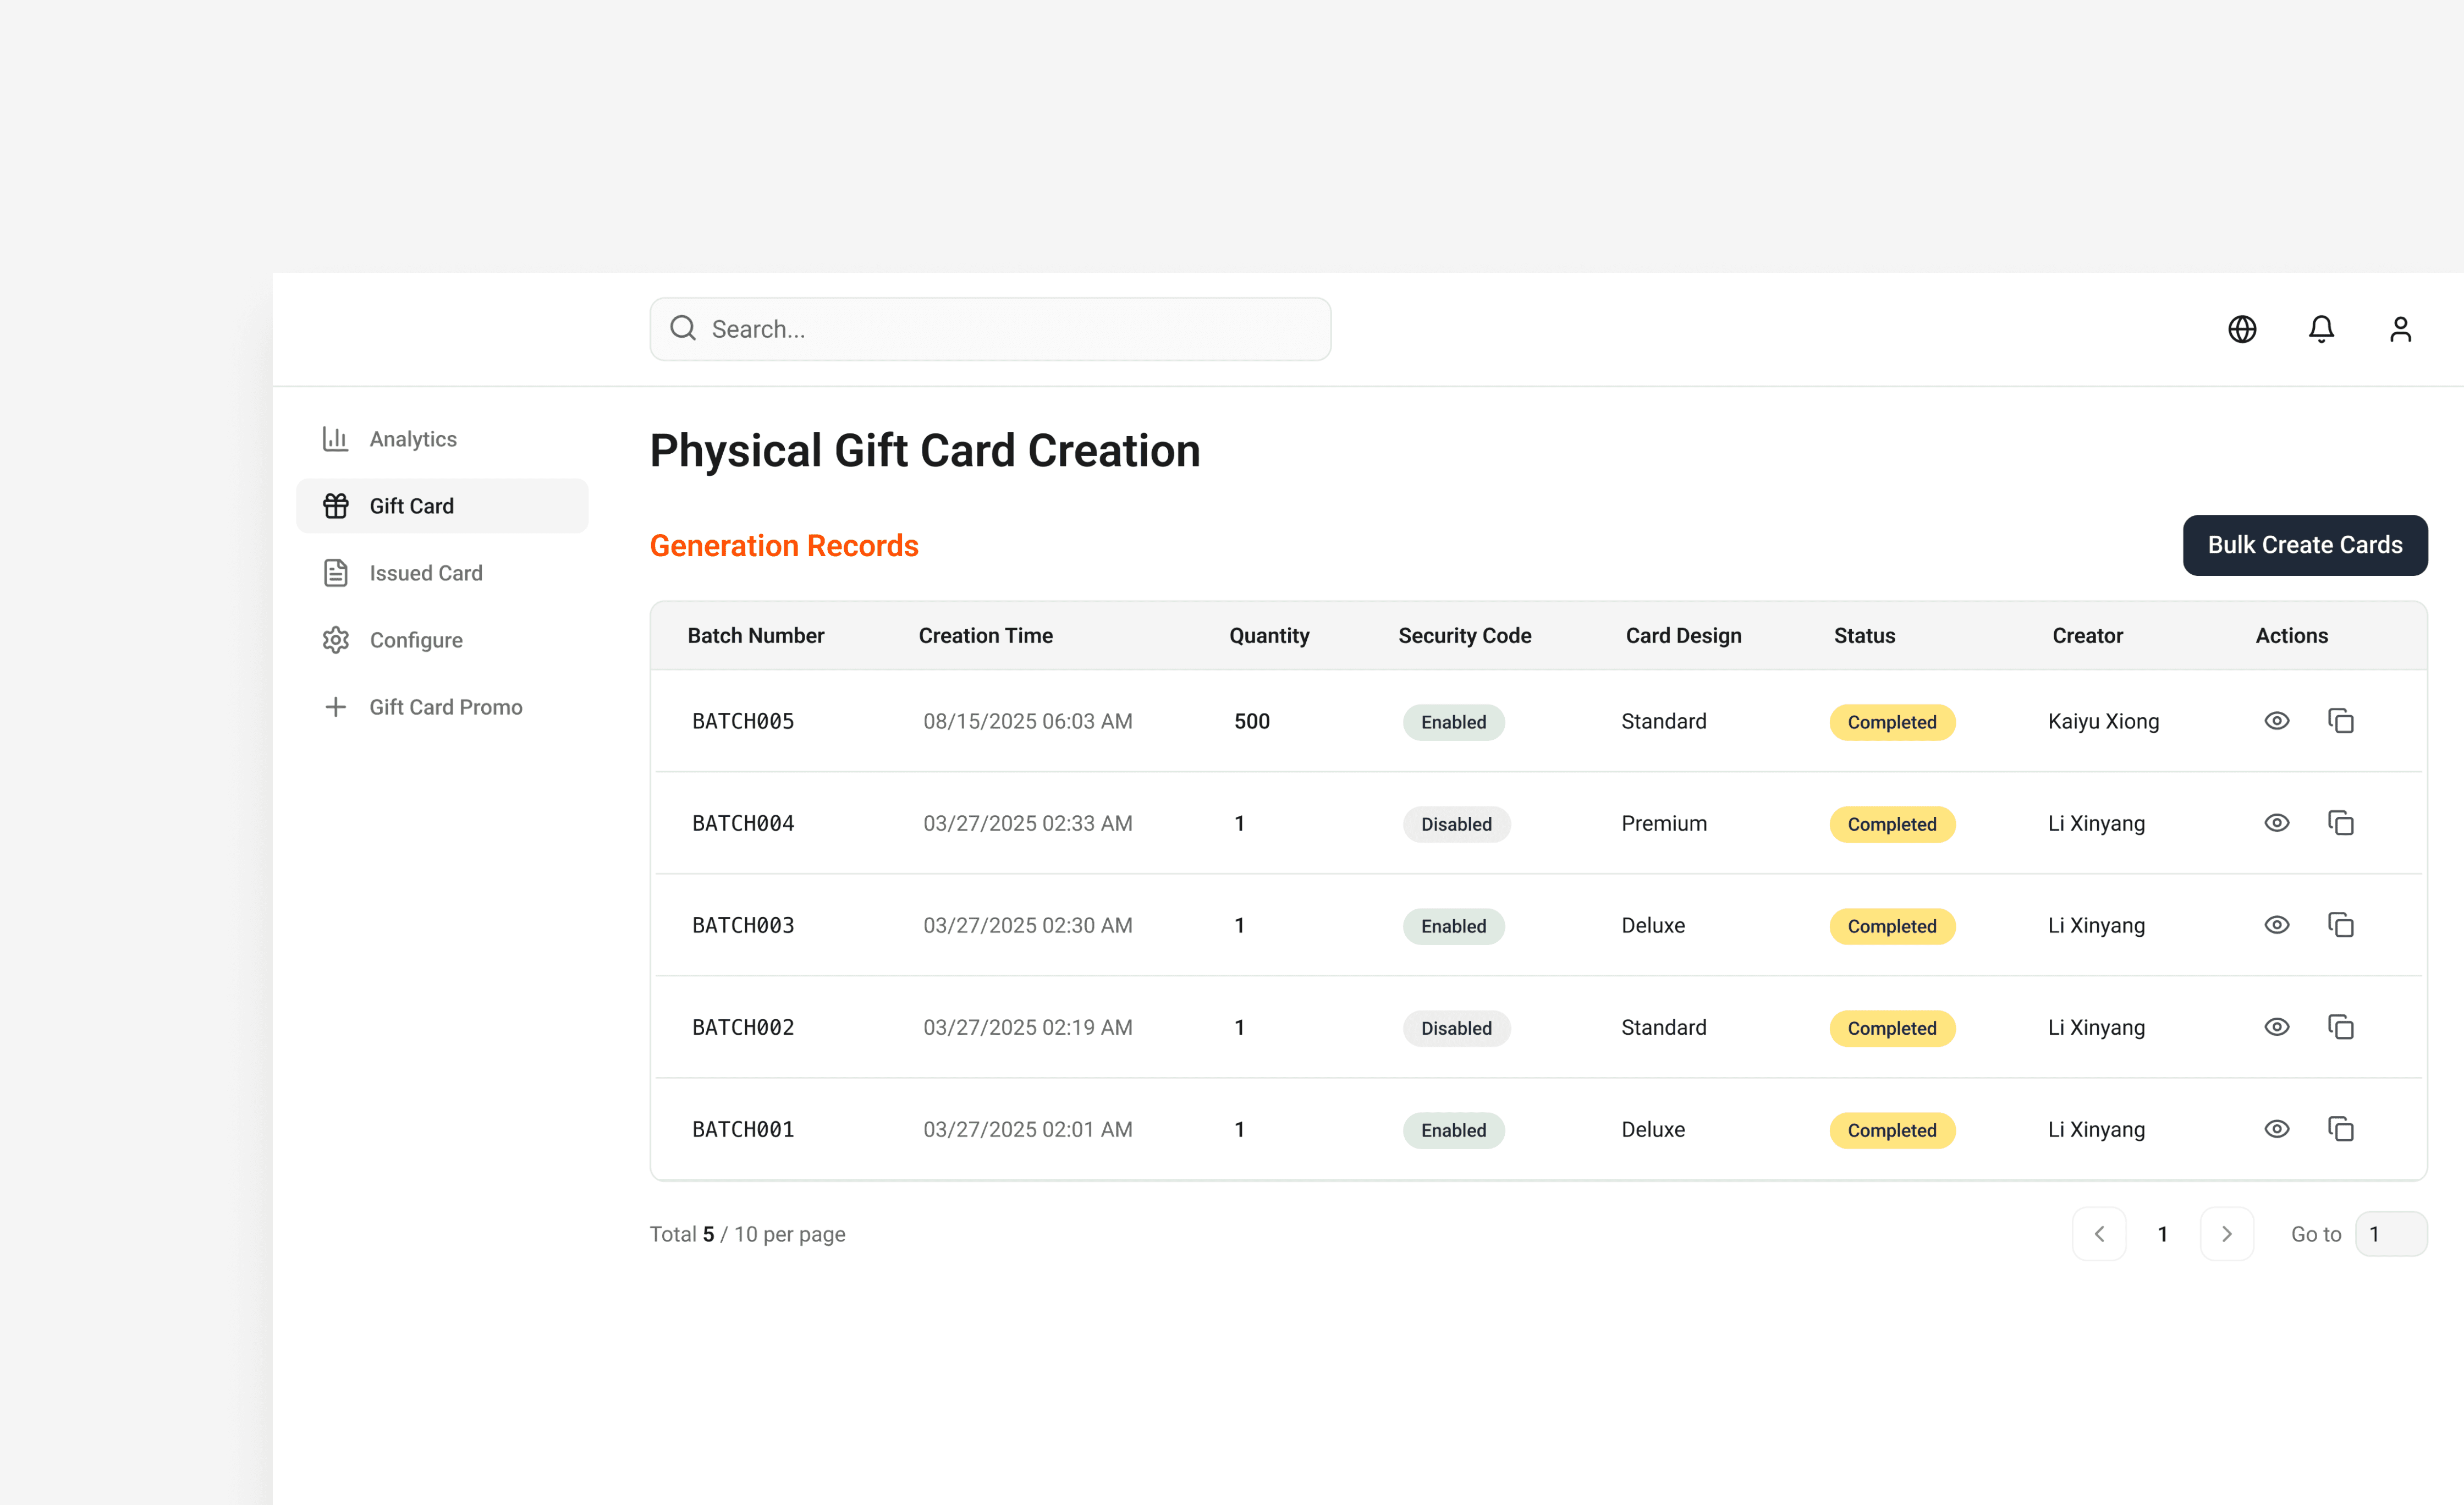
Task: Click the previous page chevron
Action: tap(2099, 1234)
